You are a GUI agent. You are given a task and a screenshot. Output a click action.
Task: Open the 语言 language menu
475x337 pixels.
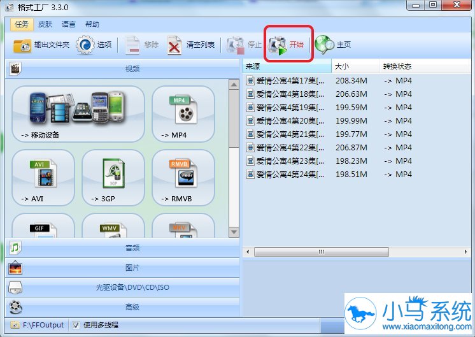click(69, 24)
